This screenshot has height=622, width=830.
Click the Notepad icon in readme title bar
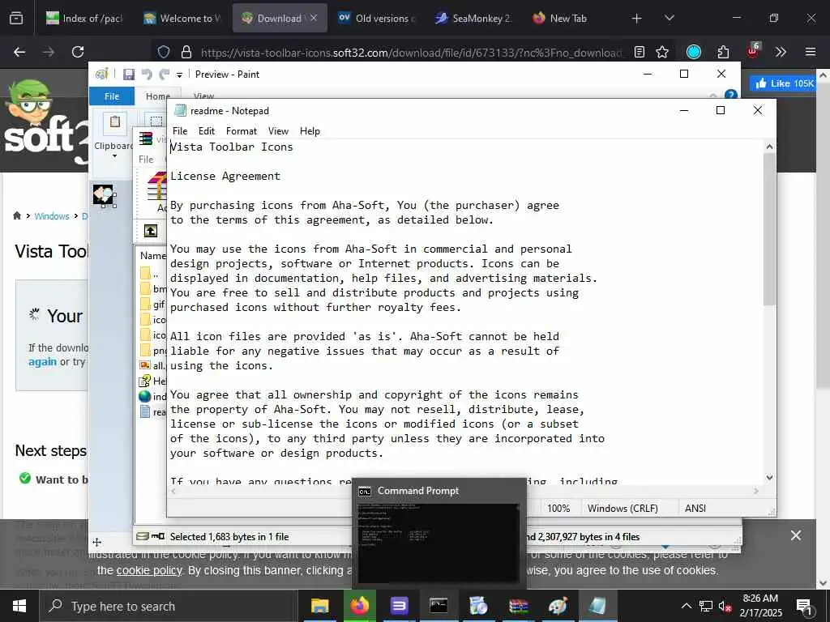pos(181,110)
